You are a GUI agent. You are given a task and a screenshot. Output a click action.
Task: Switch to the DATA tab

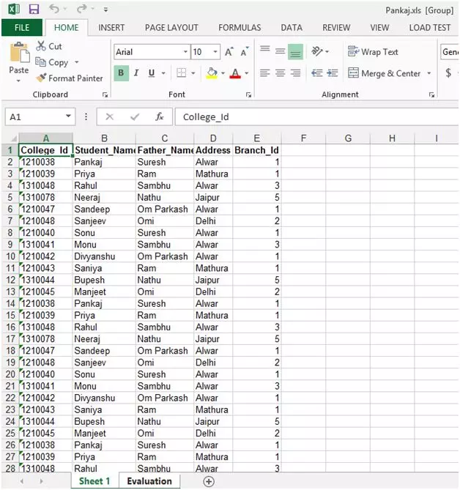(x=292, y=28)
